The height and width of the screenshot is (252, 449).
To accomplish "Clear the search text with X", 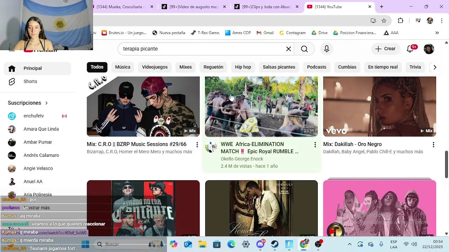I will click(288, 49).
